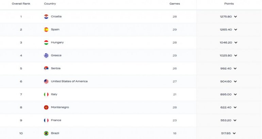Viewport: 262px width, 139px height.
Task: Expand Hungary's 1046.20 points details
Action: pyautogui.click(x=235, y=43)
